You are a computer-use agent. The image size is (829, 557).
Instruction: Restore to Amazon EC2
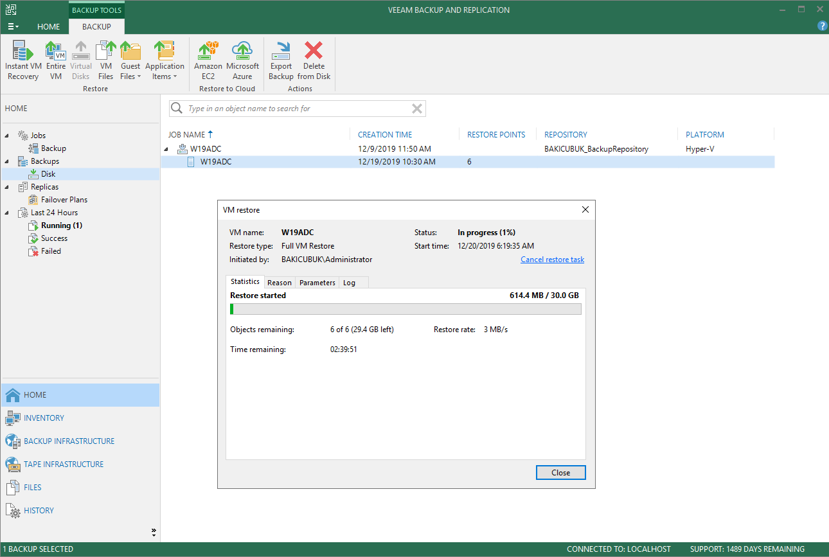click(x=208, y=60)
